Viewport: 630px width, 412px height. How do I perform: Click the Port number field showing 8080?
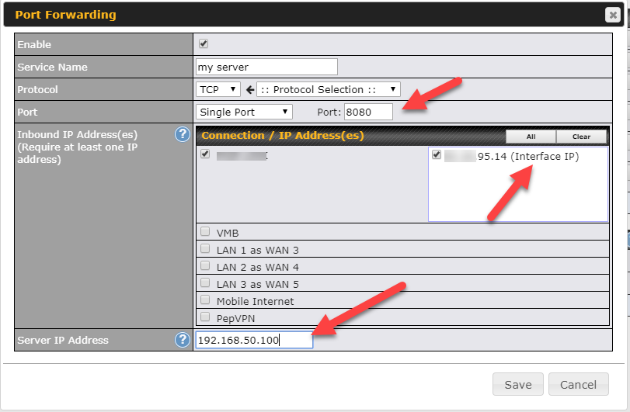tap(368, 112)
